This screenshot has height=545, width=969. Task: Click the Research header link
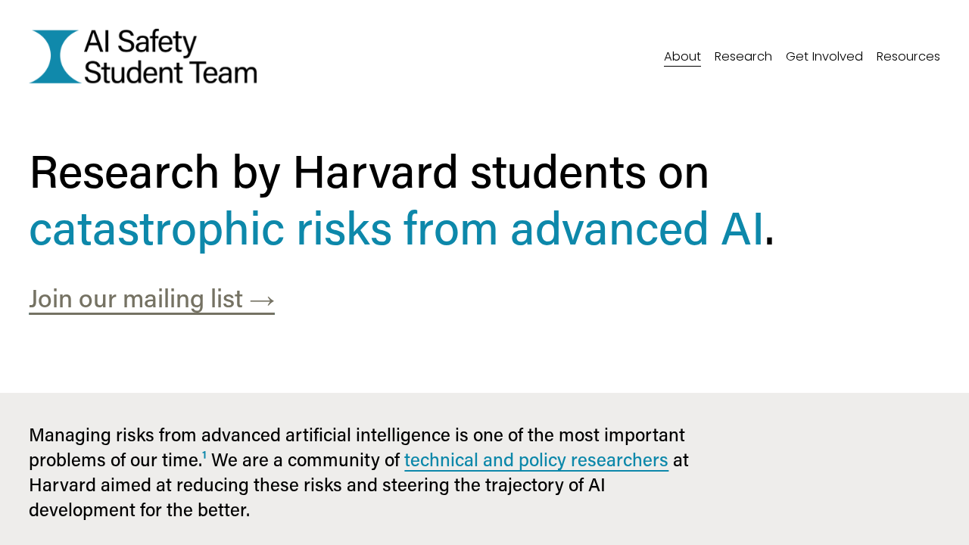[743, 54]
